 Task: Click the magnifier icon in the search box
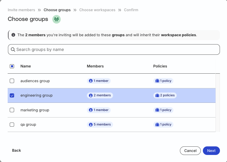point(13,49)
